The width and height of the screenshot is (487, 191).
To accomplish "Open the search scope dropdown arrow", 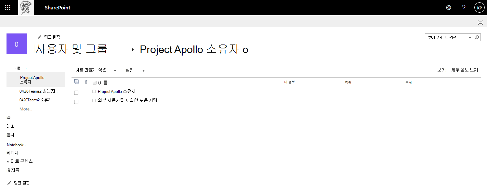I will 470,37.
